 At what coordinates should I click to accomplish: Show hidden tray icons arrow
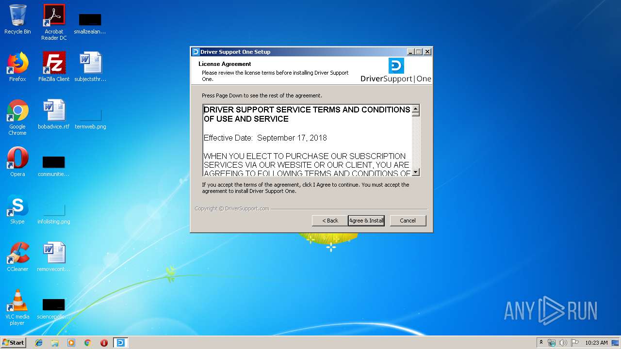click(x=541, y=343)
